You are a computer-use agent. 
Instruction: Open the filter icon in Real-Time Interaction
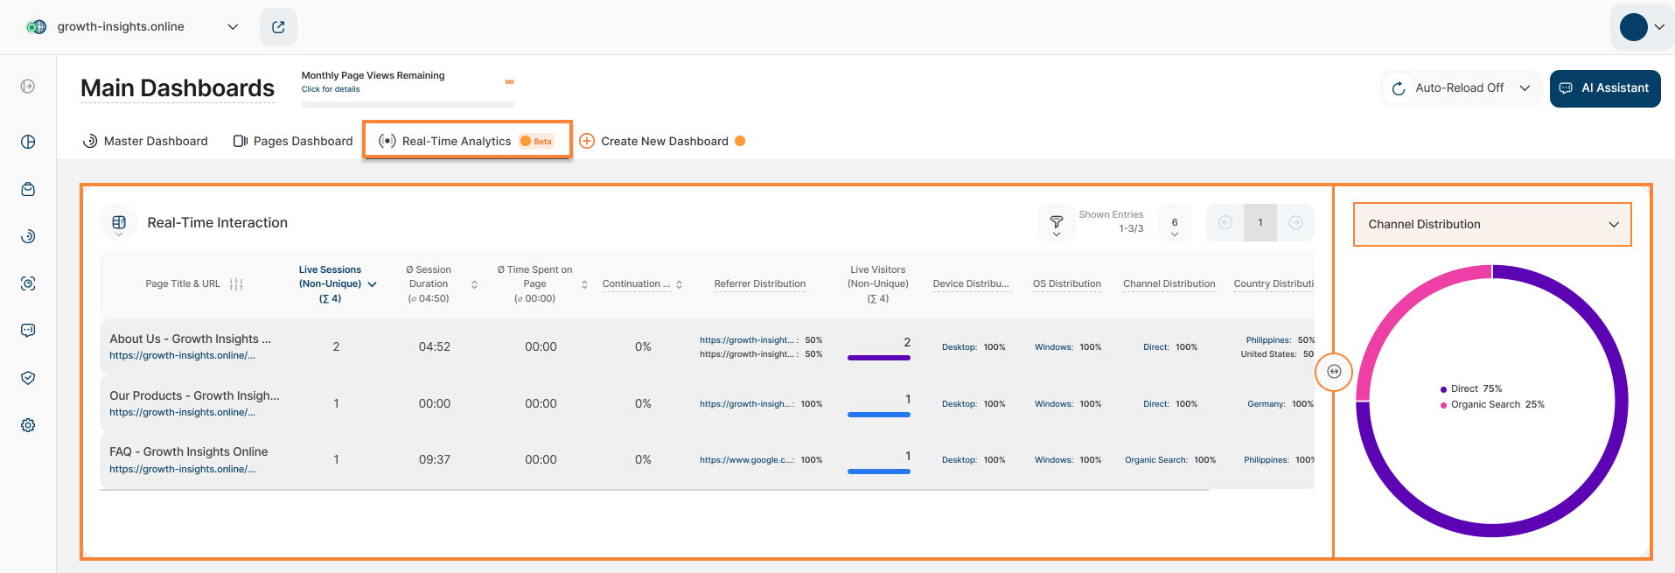click(1056, 223)
